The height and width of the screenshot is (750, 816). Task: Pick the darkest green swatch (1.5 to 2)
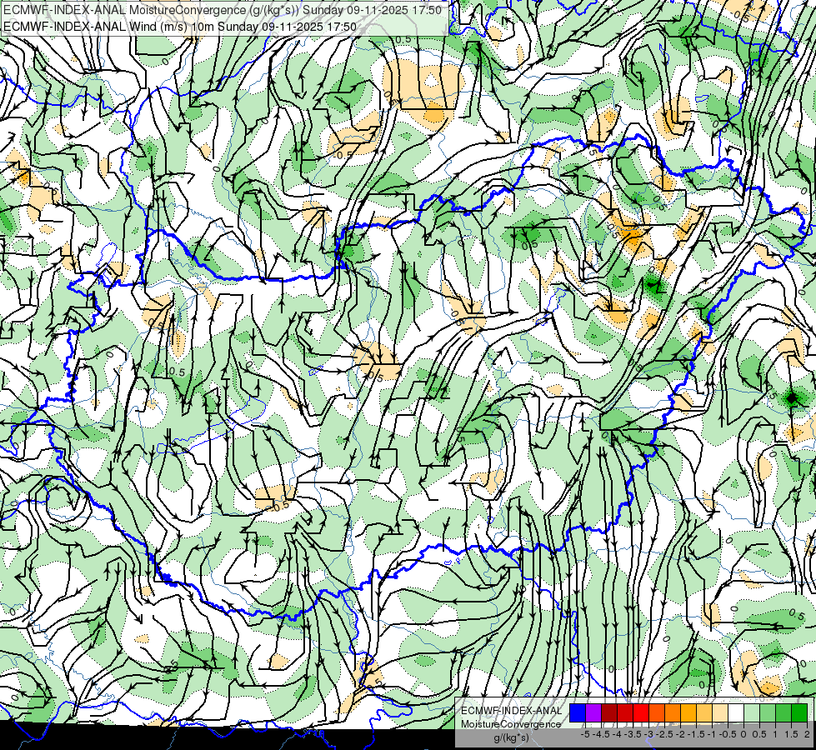[798, 712]
